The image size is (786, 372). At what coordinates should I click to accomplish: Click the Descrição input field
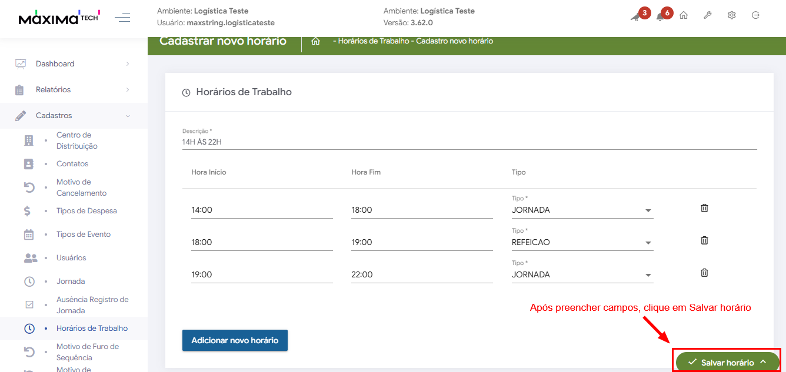click(469, 142)
